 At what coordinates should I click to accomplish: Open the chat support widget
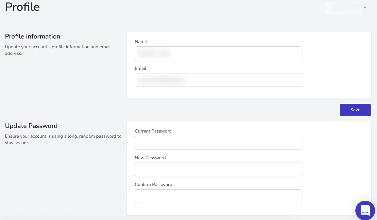coord(365,210)
